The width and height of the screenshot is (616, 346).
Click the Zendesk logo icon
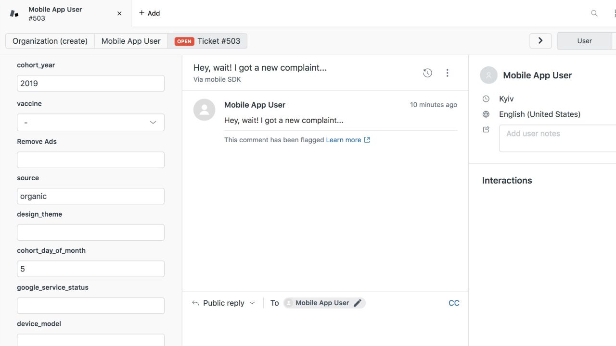[x=14, y=13]
